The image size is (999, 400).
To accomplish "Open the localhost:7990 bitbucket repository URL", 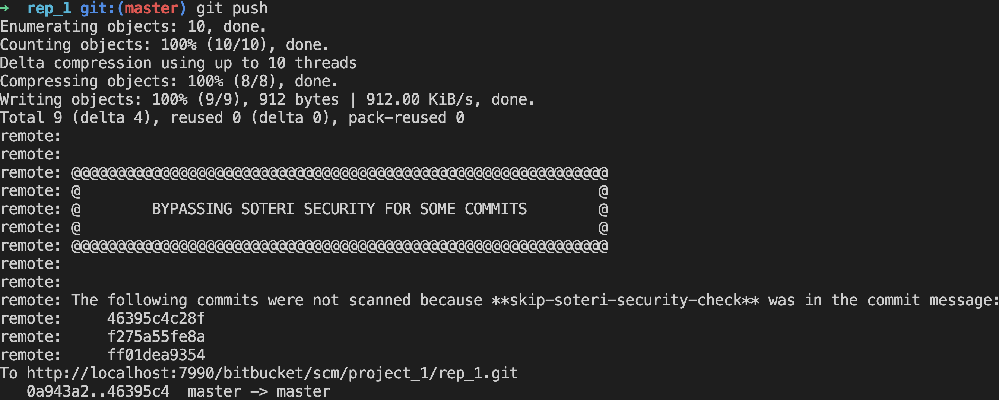I will (x=272, y=373).
